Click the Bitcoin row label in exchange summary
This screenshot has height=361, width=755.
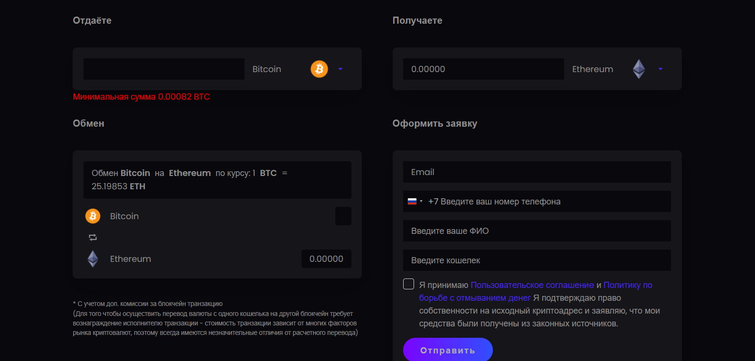pyautogui.click(x=124, y=216)
